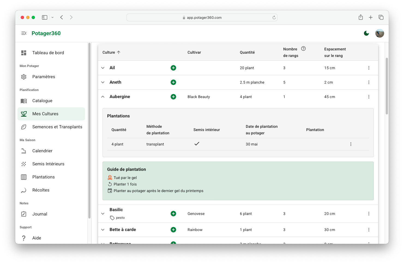This screenshot has height=264, width=404.
Task: Open options for the 30 mai plantation
Action: tap(351, 144)
